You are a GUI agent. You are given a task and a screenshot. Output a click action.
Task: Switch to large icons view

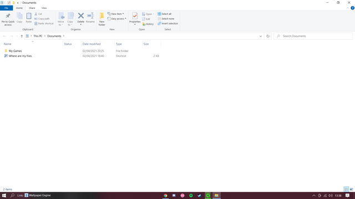click(x=351, y=189)
